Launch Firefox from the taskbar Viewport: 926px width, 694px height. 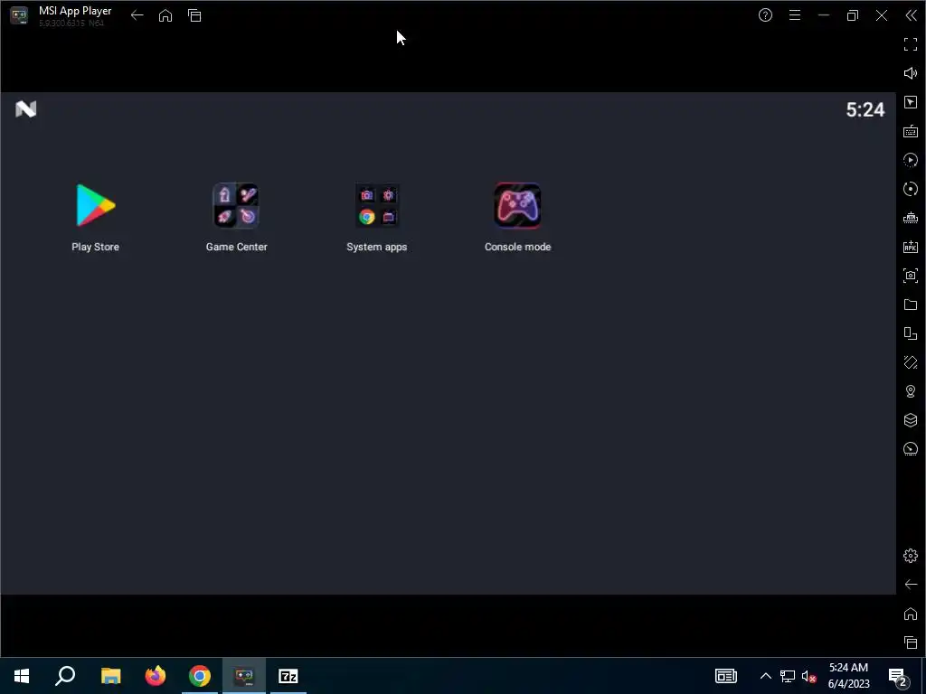(x=156, y=676)
